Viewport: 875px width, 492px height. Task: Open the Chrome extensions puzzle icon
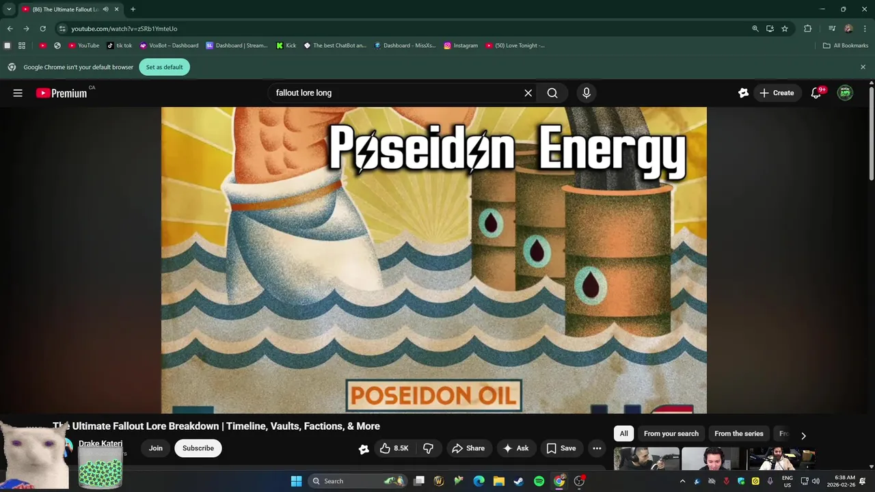pos(808,29)
